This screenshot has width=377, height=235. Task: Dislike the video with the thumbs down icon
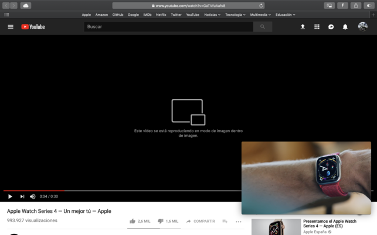(x=161, y=221)
